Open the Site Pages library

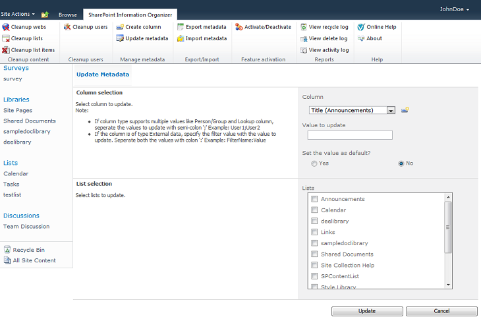coord(18,110)
